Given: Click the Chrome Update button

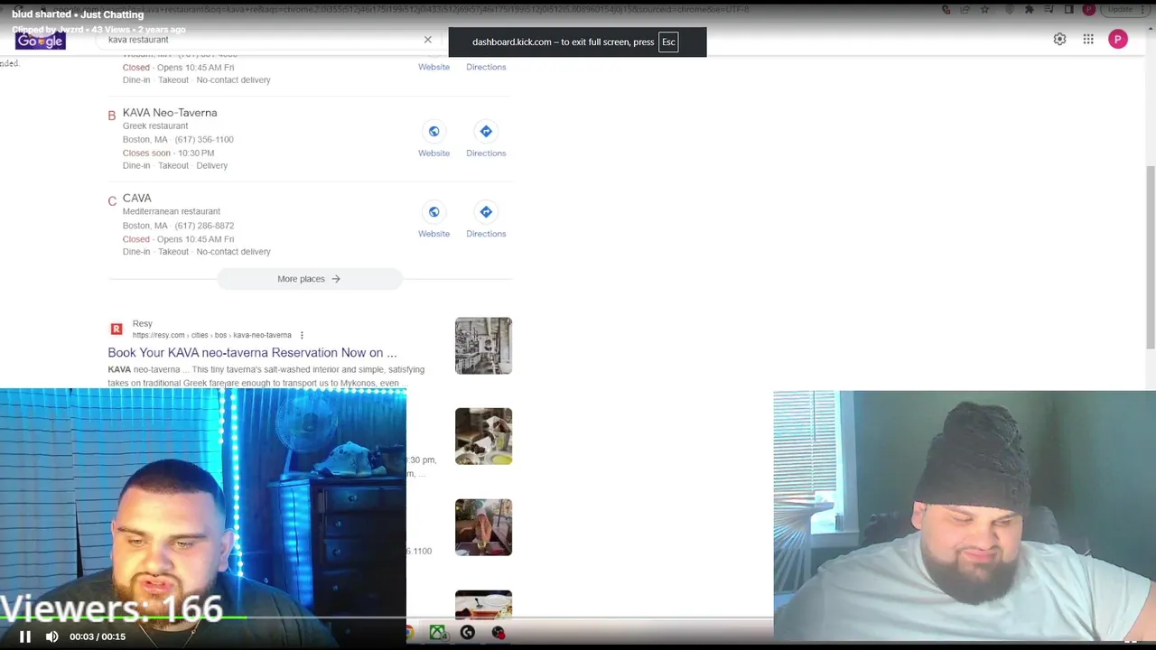Looking at the screenshot, I should [x=1120, y=9].
